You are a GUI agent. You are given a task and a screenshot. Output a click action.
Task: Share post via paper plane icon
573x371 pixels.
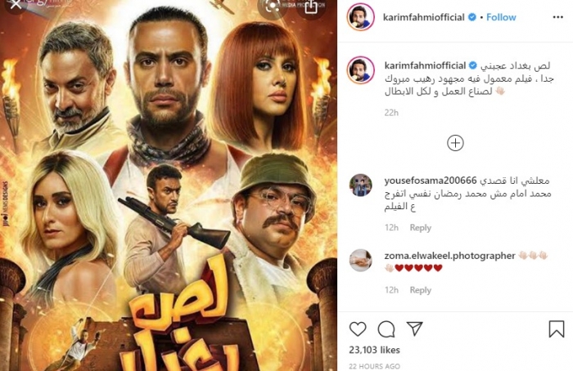pyautogui.click(x=415, y=329)
